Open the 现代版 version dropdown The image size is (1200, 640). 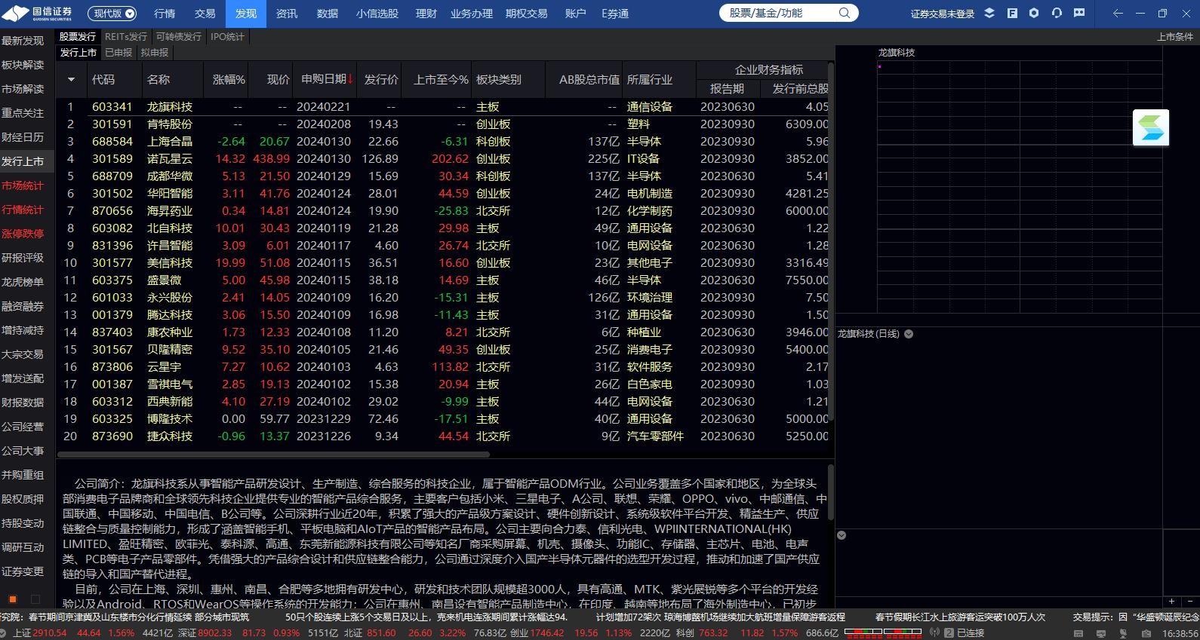point(112,14)
